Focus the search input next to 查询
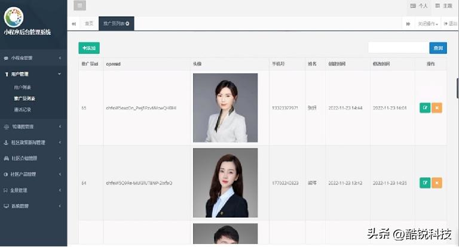 pos(399,48)
